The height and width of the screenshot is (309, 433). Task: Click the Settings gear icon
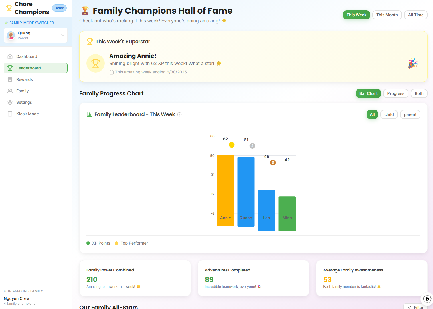(10, 102)
